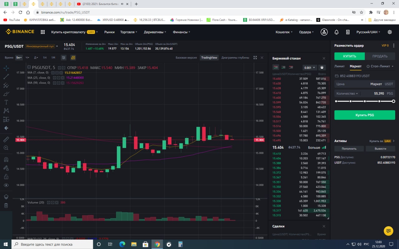Toggle stay-in-drawing-mode pencil lock

[6, 168]
